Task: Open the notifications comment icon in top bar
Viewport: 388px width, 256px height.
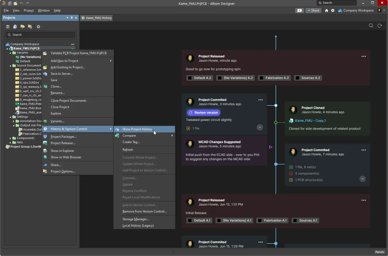Action: coord(300,10)
